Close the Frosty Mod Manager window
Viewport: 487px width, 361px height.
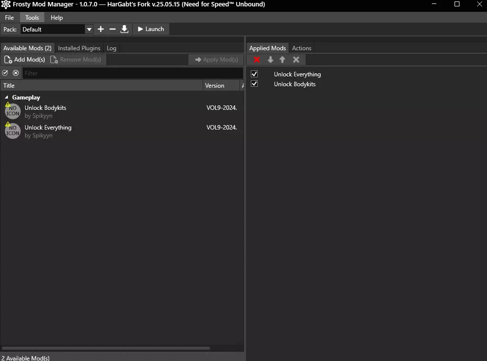pos(479,4)
